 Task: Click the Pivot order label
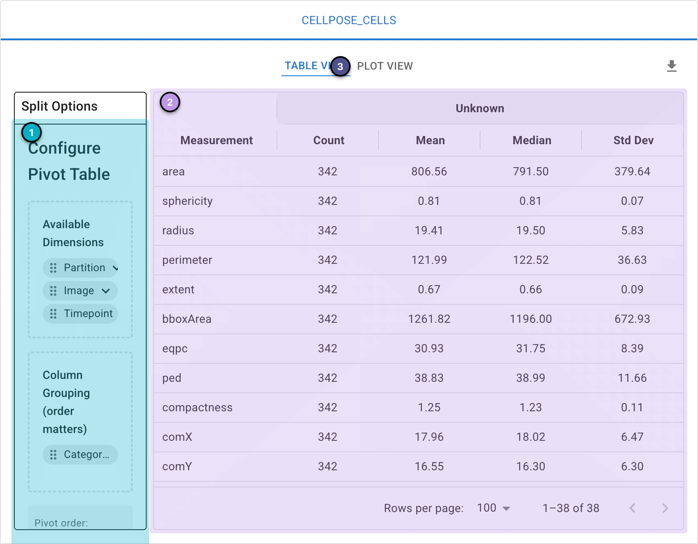tap(61, 523)
